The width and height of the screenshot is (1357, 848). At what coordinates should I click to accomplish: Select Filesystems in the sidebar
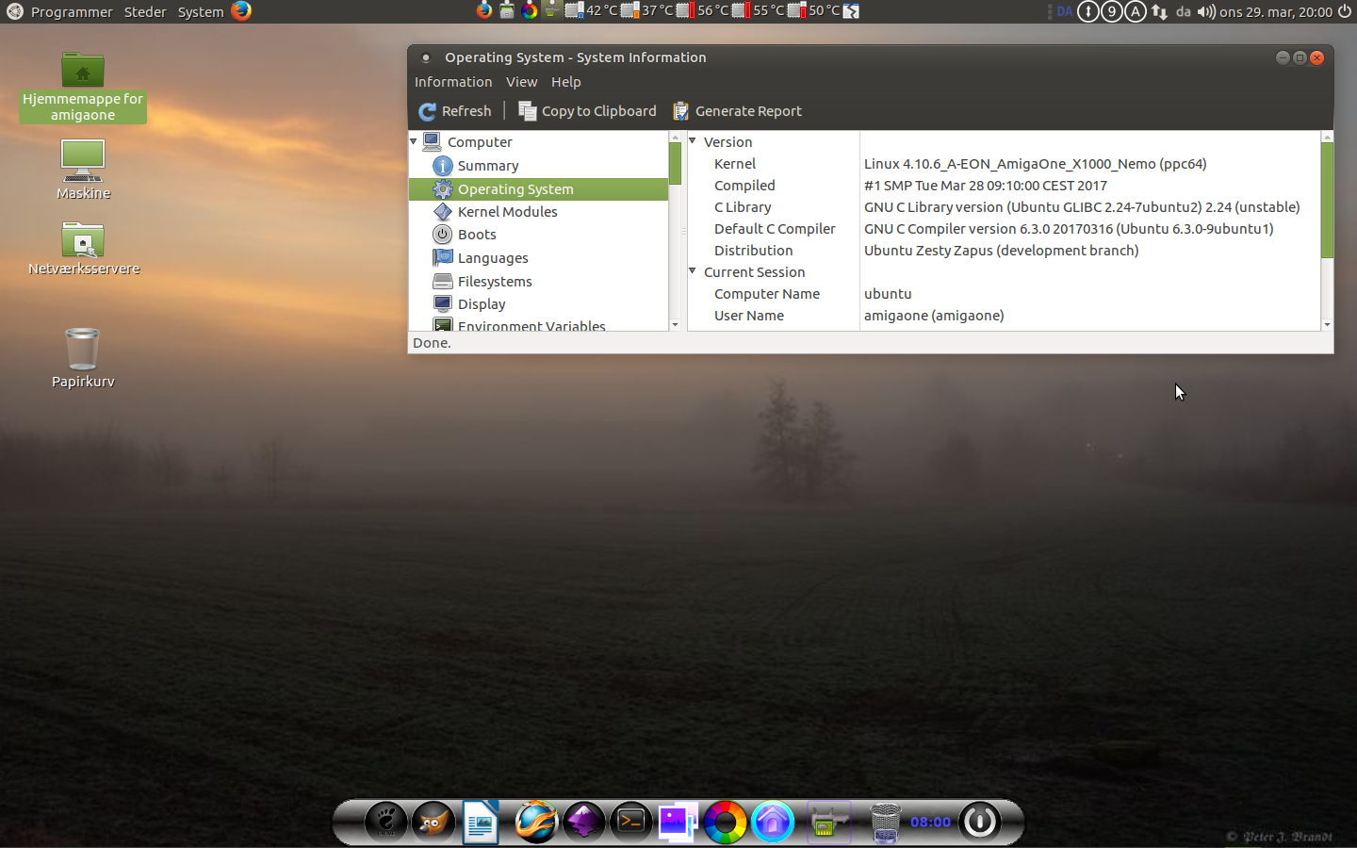click(x=494, y=282)
